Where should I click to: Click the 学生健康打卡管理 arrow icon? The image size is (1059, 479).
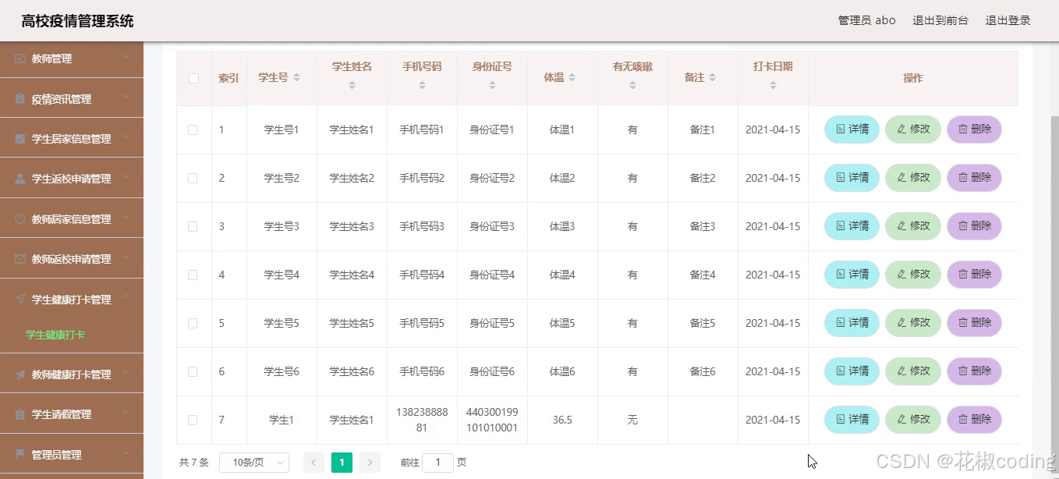point(20,300)
